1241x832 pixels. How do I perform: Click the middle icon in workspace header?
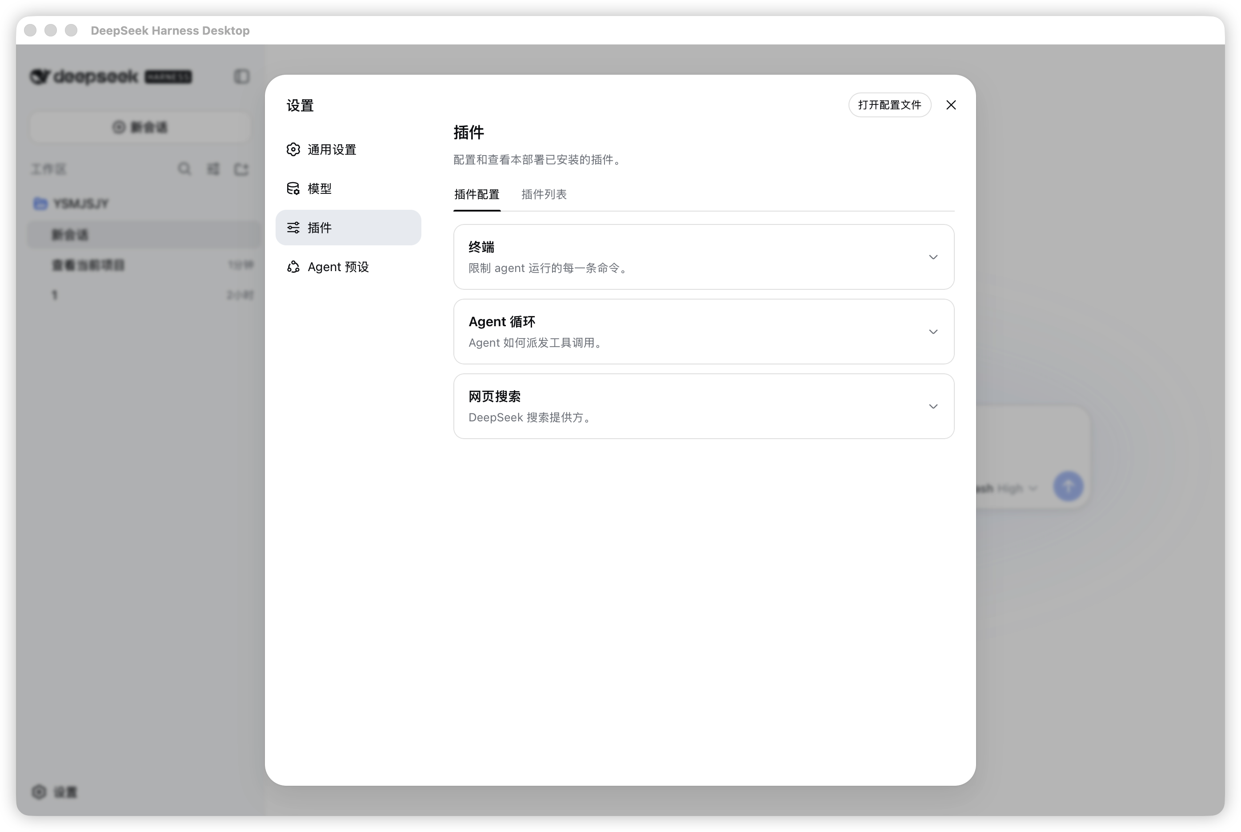(x=213, y=169)
